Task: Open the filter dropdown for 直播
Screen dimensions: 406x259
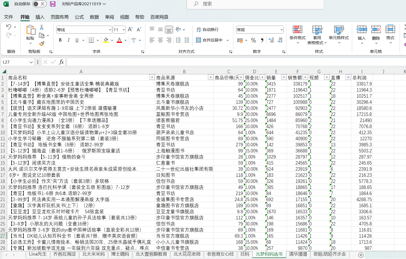Action: (348, 77)
